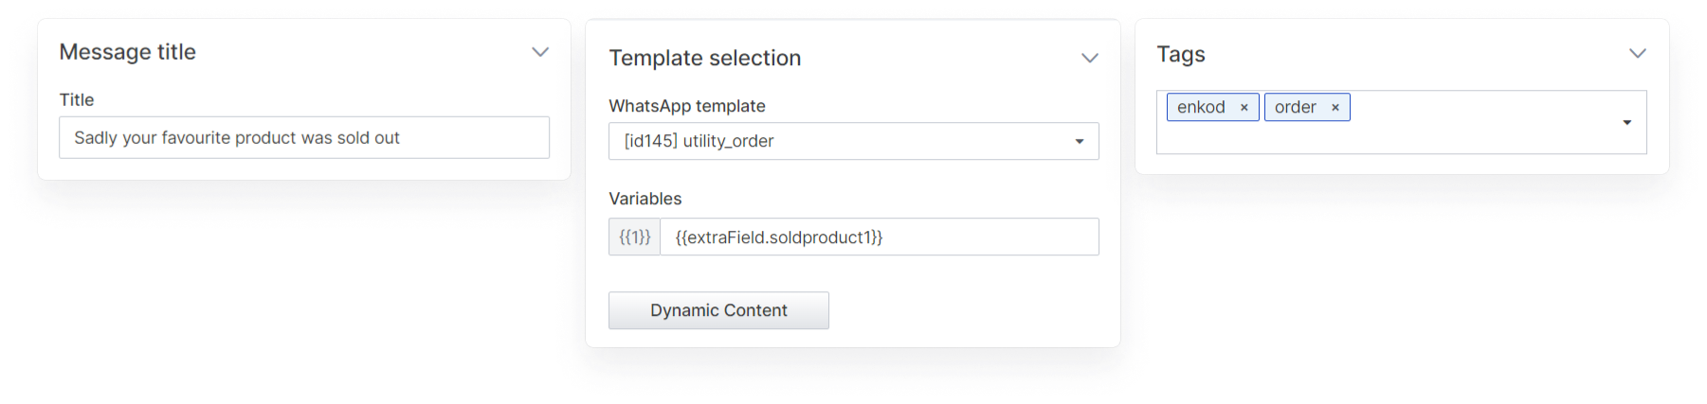
Task: Click the Dynamic Content button
Action: (x=718, y=310)
